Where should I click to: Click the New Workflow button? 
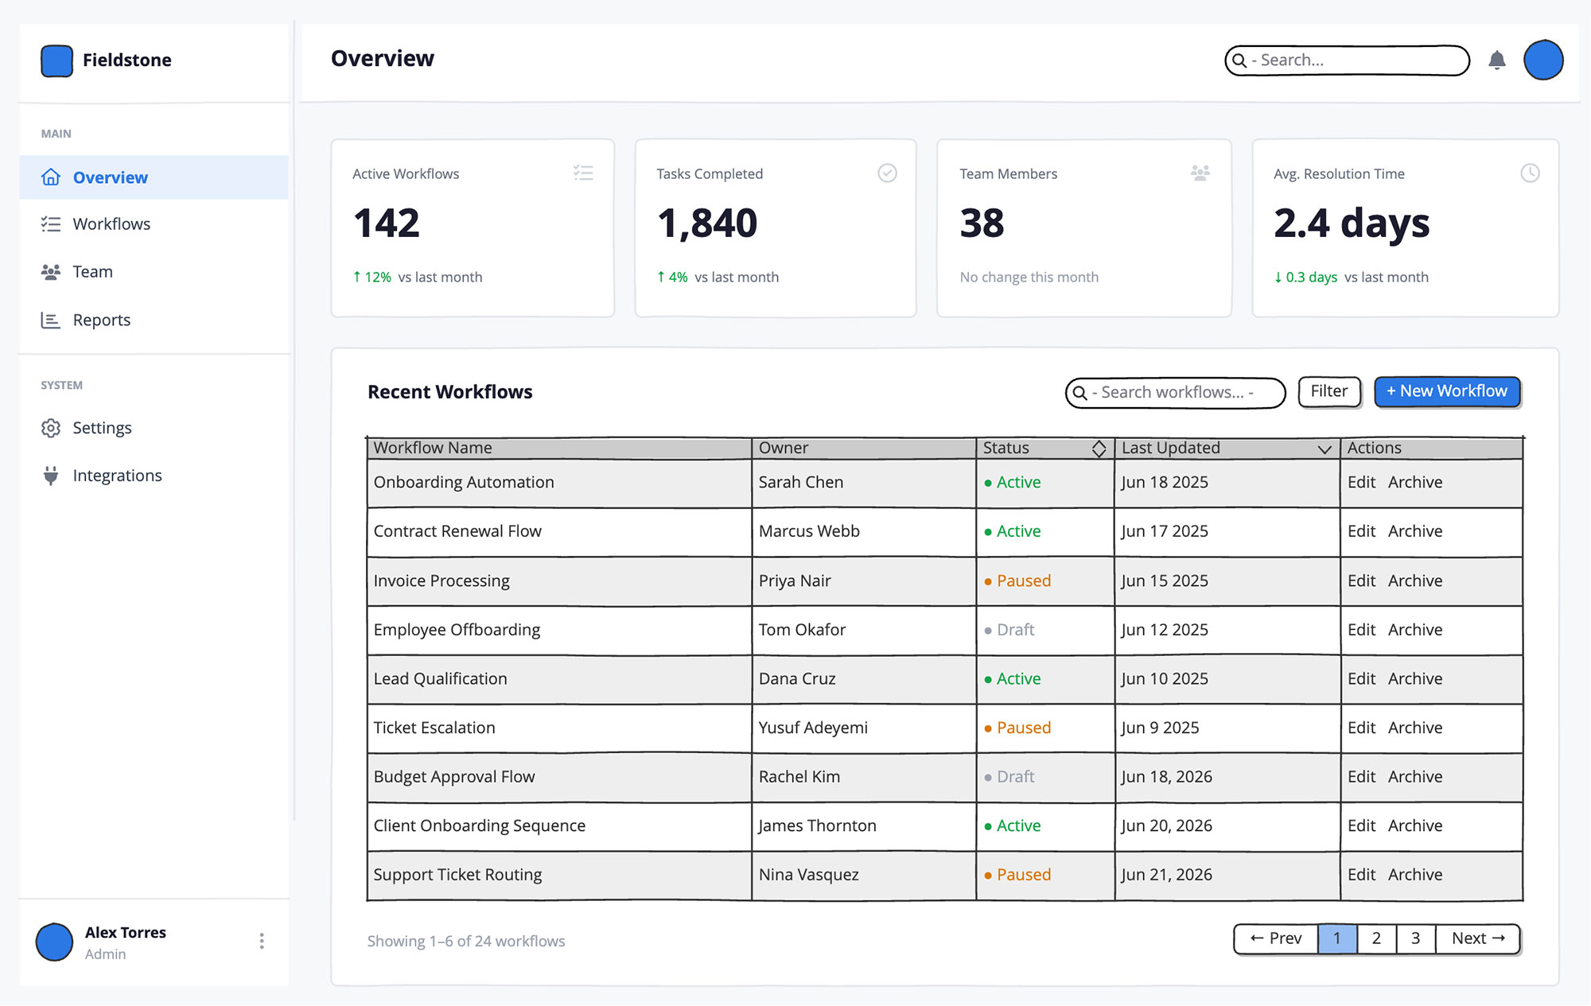click(1447, 391)
